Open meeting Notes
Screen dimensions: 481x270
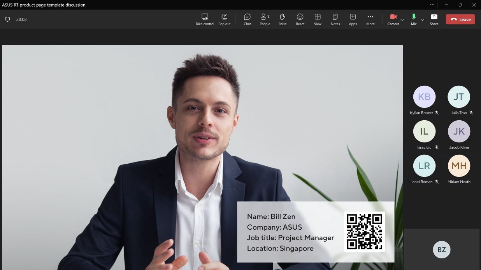[335, 19]
